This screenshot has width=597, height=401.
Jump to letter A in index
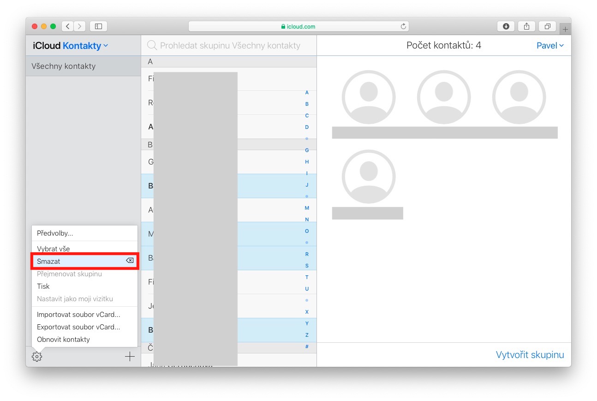coord(307,92)
